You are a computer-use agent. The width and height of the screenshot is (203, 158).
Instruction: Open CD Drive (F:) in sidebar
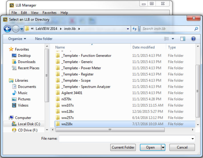[x=28, y=130]
